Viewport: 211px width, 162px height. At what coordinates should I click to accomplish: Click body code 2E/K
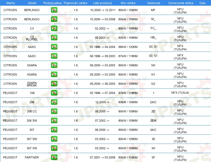pyautogui.click(x=153, y=121)
